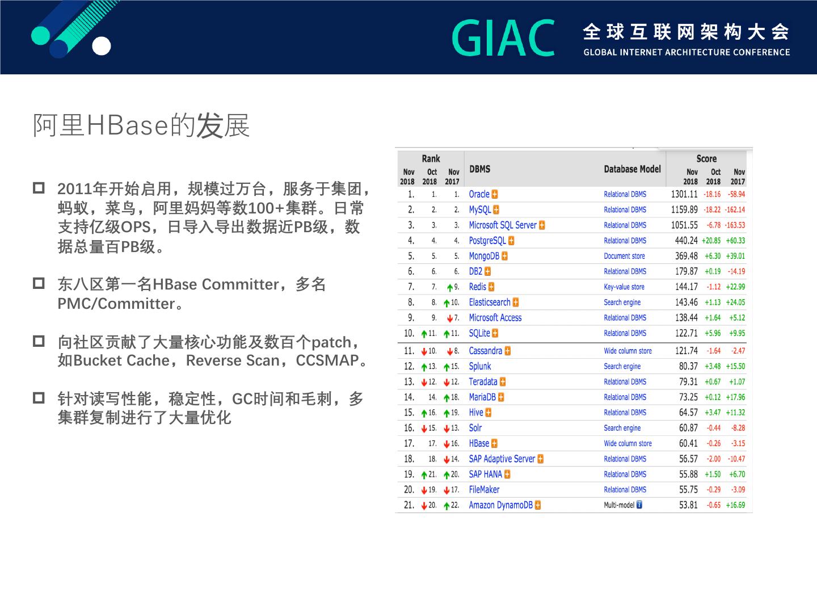Click the green up arrow beside SQLite's rank 11
Image resolution: width=817 pixels, height=613 pixels.
[424, 334]
